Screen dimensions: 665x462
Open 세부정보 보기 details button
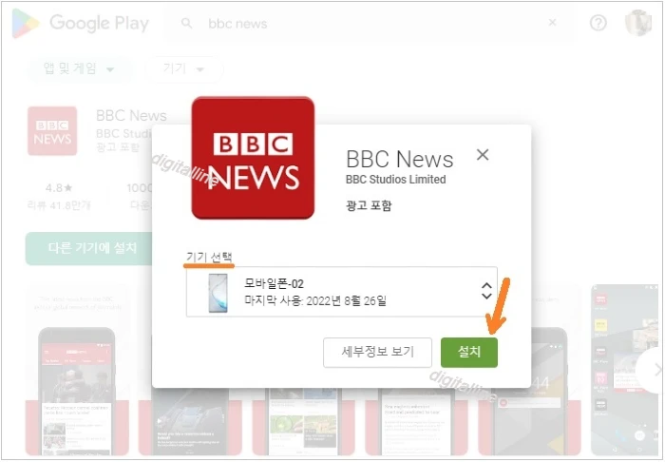[x=377, y=352]
